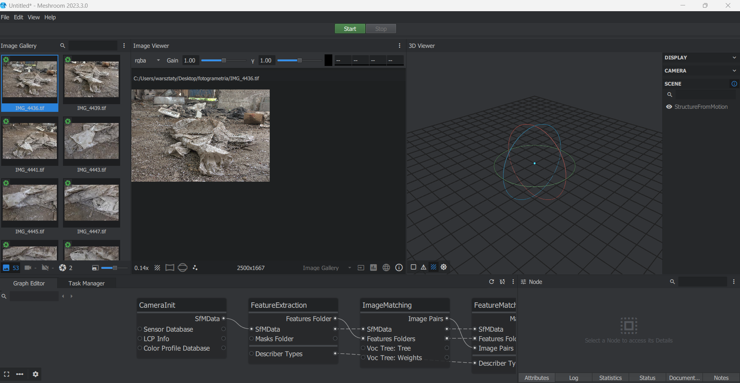Toggle bounding box icon in 3D Viewer
740x383 pixels.
(x=413, y=267)
